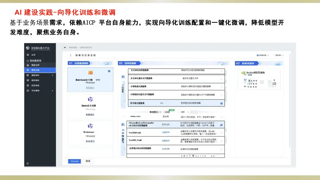Click the 金融语料 tag on FinCUGEFinQA

pyautogui.click(x=166, y=133)
